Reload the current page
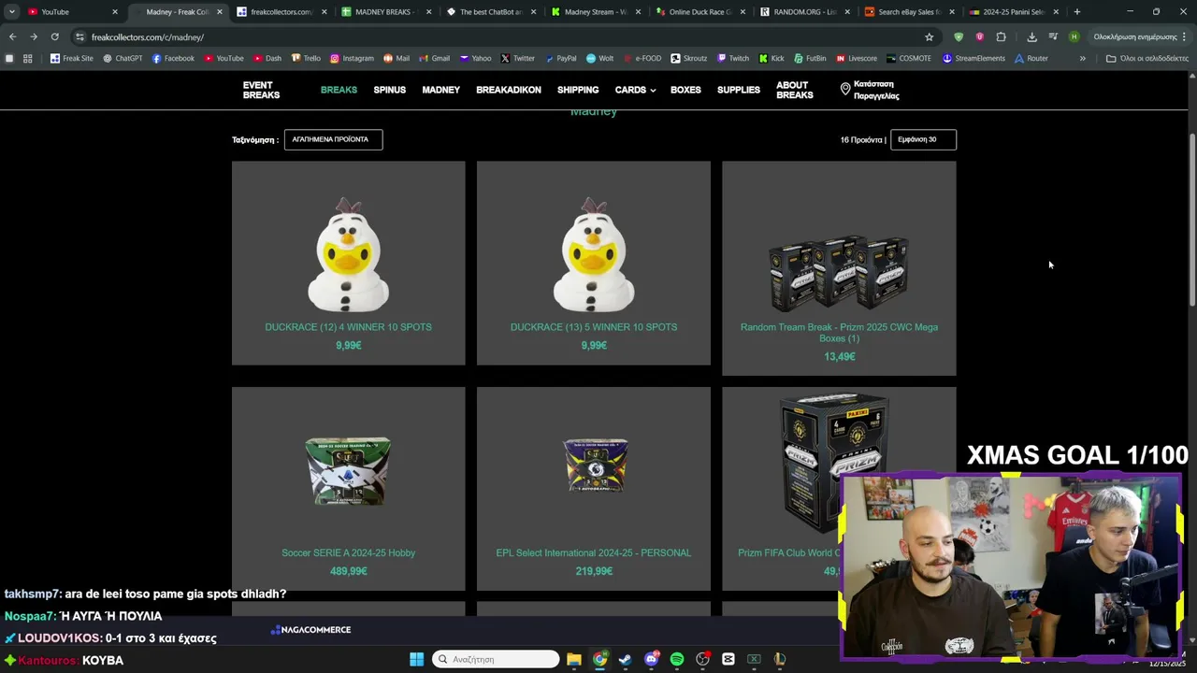This screenshot has width=1197, height=673. pos(54,36)
